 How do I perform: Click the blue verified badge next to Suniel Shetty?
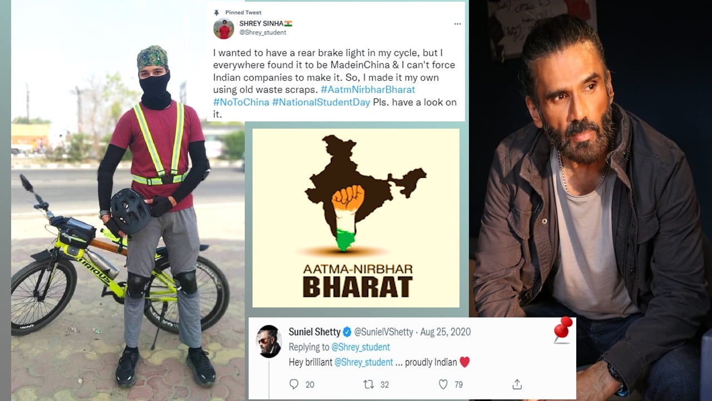(347, 332)
